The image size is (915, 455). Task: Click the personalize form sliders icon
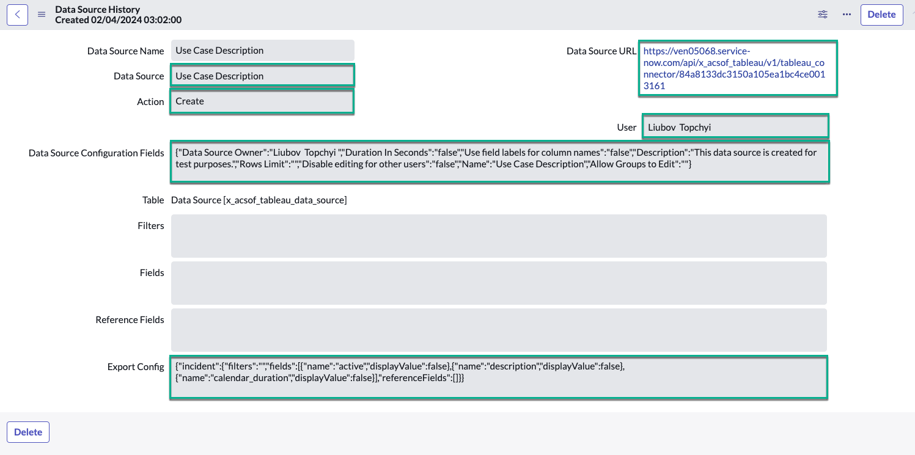click(x=822, y=14)
